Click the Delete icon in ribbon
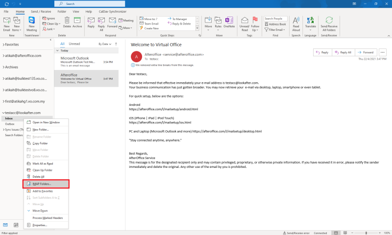The height and width of the screenshot is (235, 392). (x=67, y=21)
